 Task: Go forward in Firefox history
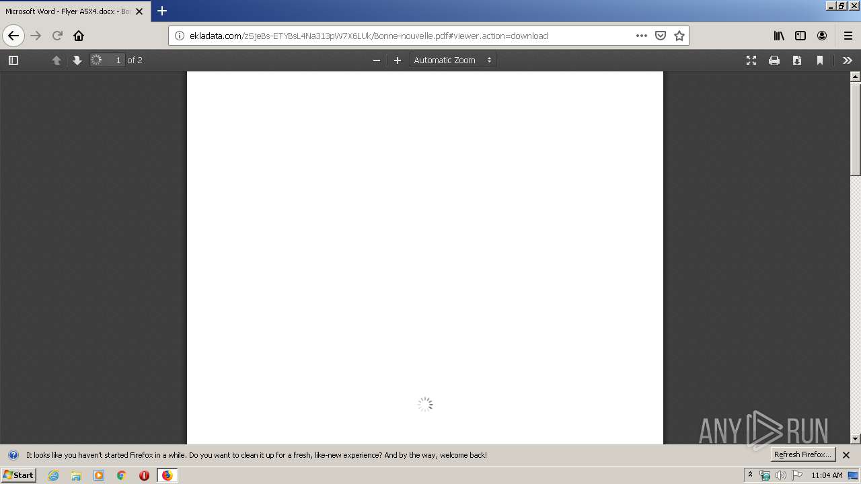pos(36,36)
